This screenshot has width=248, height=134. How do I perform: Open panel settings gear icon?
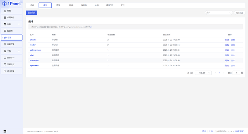click(5, 64)
